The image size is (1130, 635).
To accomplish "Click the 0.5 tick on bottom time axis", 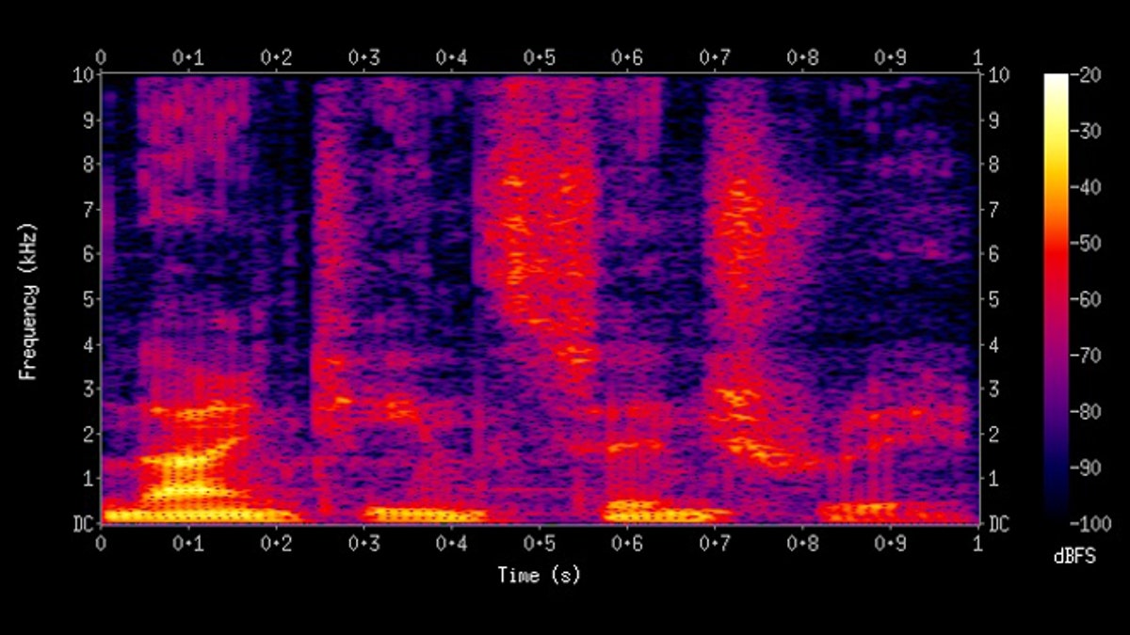I will (x=539, y=545).
